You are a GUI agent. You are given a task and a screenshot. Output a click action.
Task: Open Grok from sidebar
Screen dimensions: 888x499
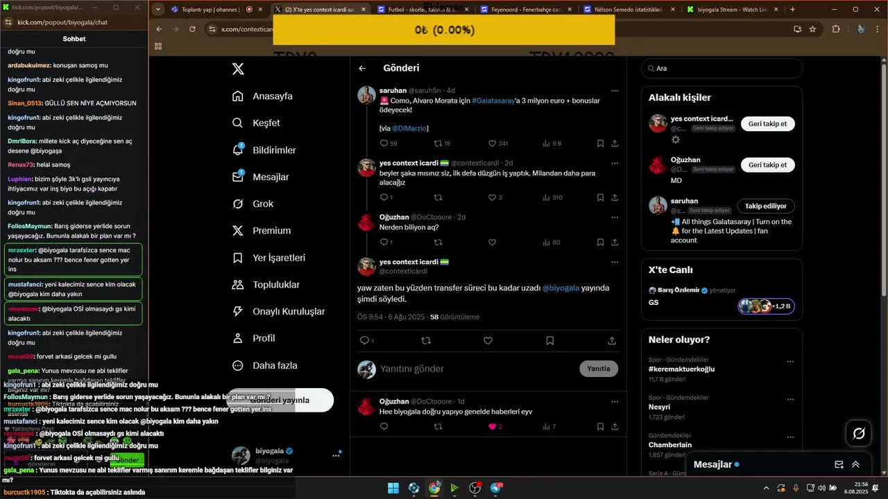(x=253, y=204)
